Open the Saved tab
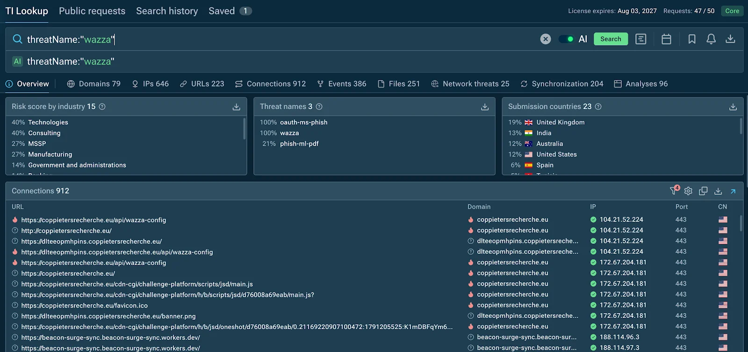This screenshot has height=352, width=748. click(x=230, y=11)
